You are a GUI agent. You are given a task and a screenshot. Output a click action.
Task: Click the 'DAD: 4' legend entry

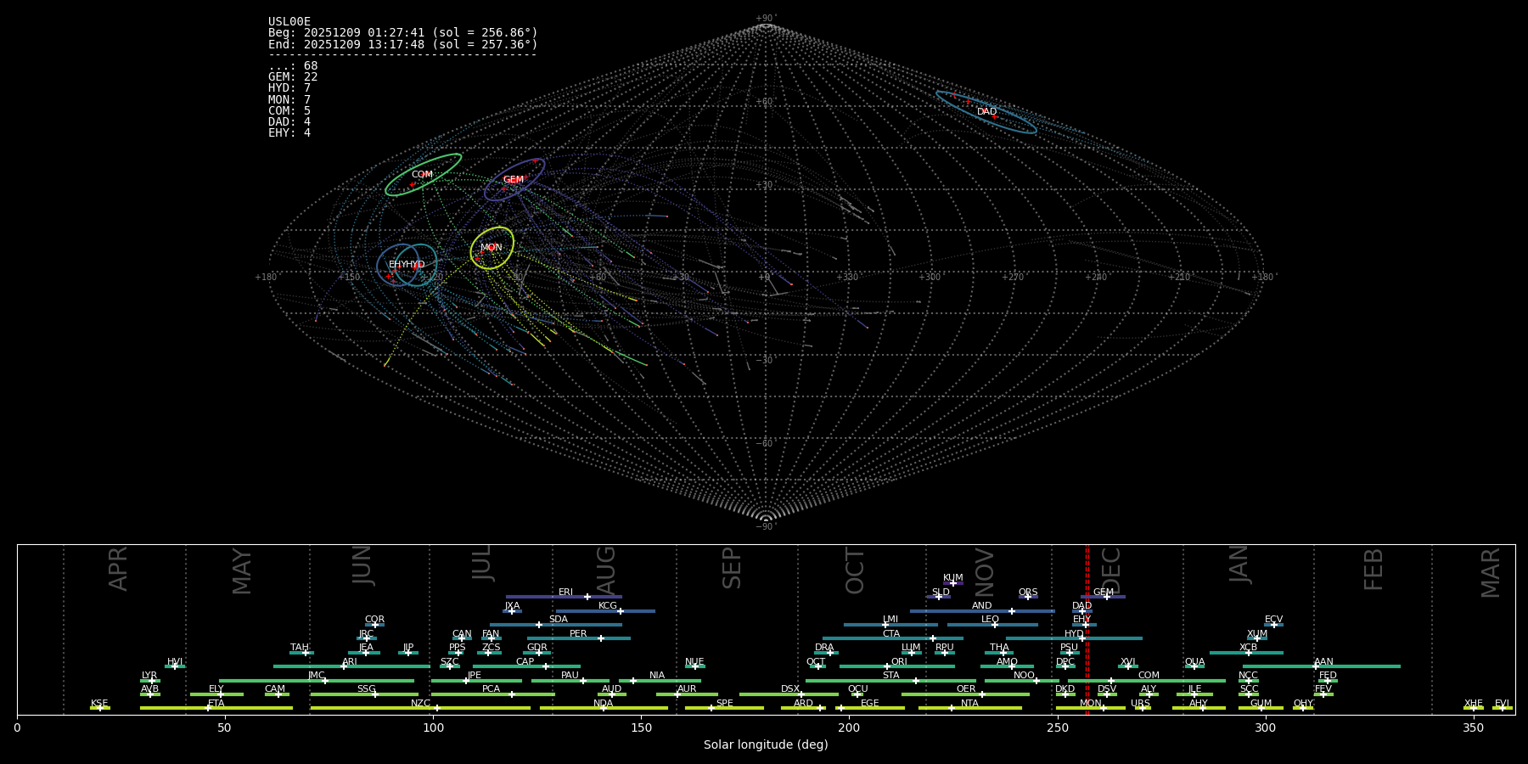tap(289, 122)
